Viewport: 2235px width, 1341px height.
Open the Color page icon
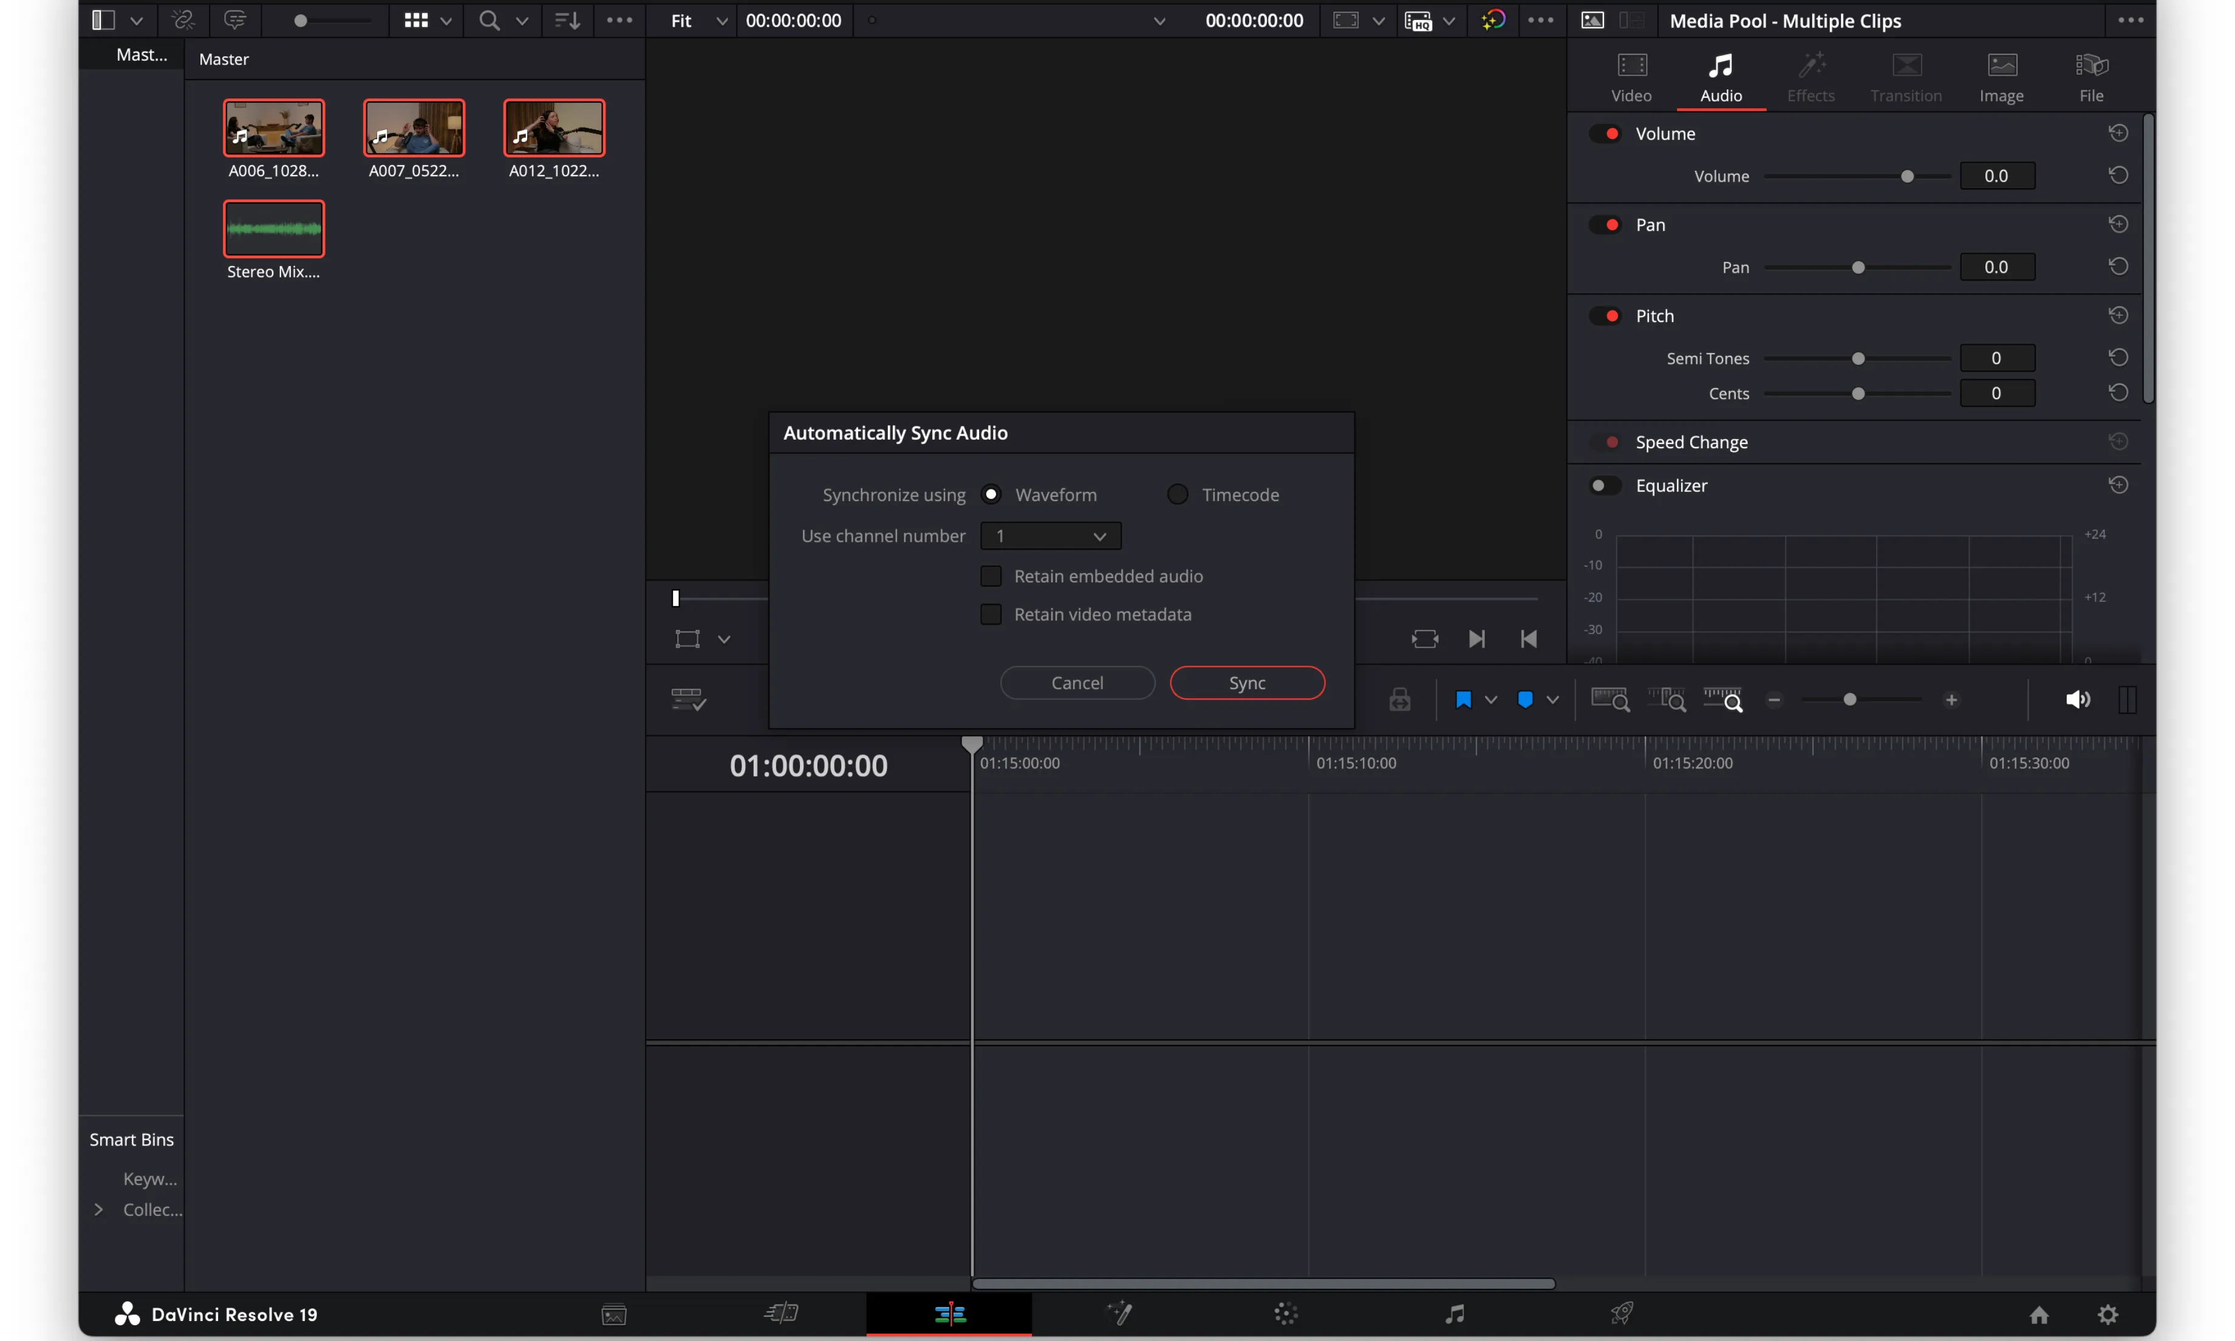pyautogui.click(x=1286, y=1314)
